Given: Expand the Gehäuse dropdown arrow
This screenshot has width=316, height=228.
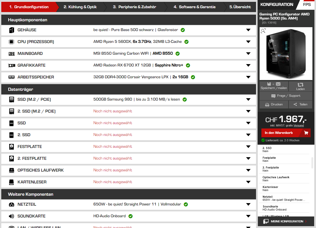Looking at the screenshot, I should point(248,30).
